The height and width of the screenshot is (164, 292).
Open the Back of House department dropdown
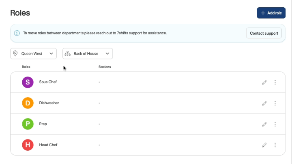tap(88, 53)
